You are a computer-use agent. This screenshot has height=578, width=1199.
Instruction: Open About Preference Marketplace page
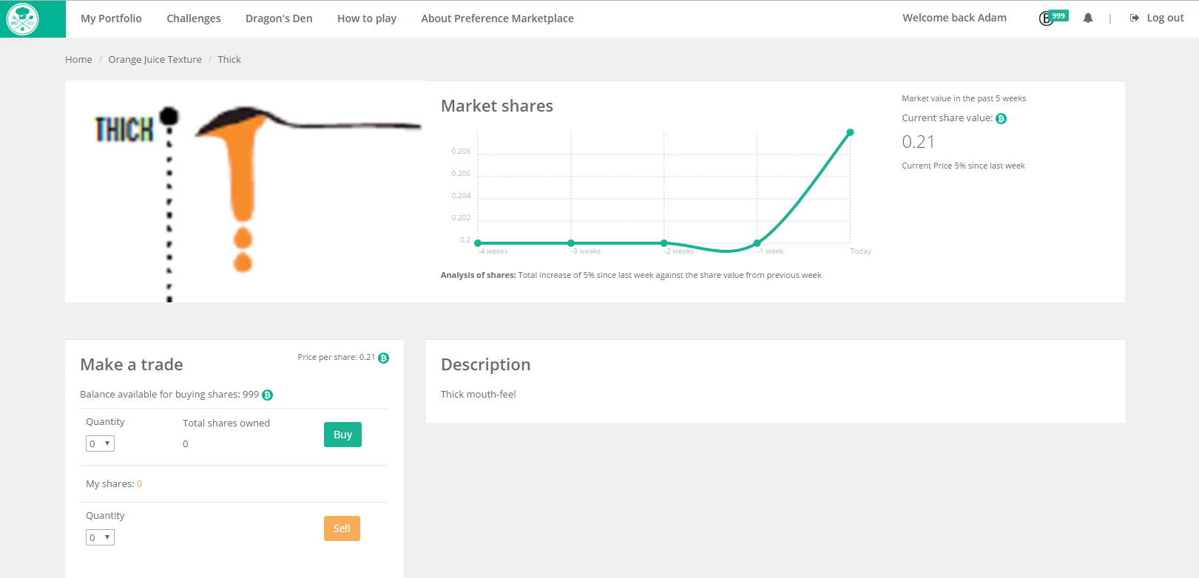click(497, 18)
